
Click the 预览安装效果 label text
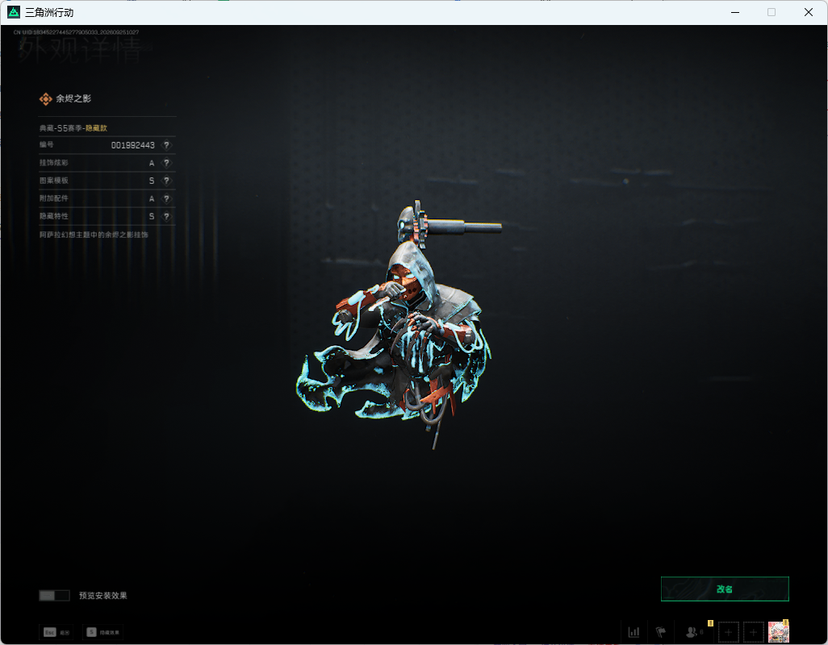coord(103,596)
